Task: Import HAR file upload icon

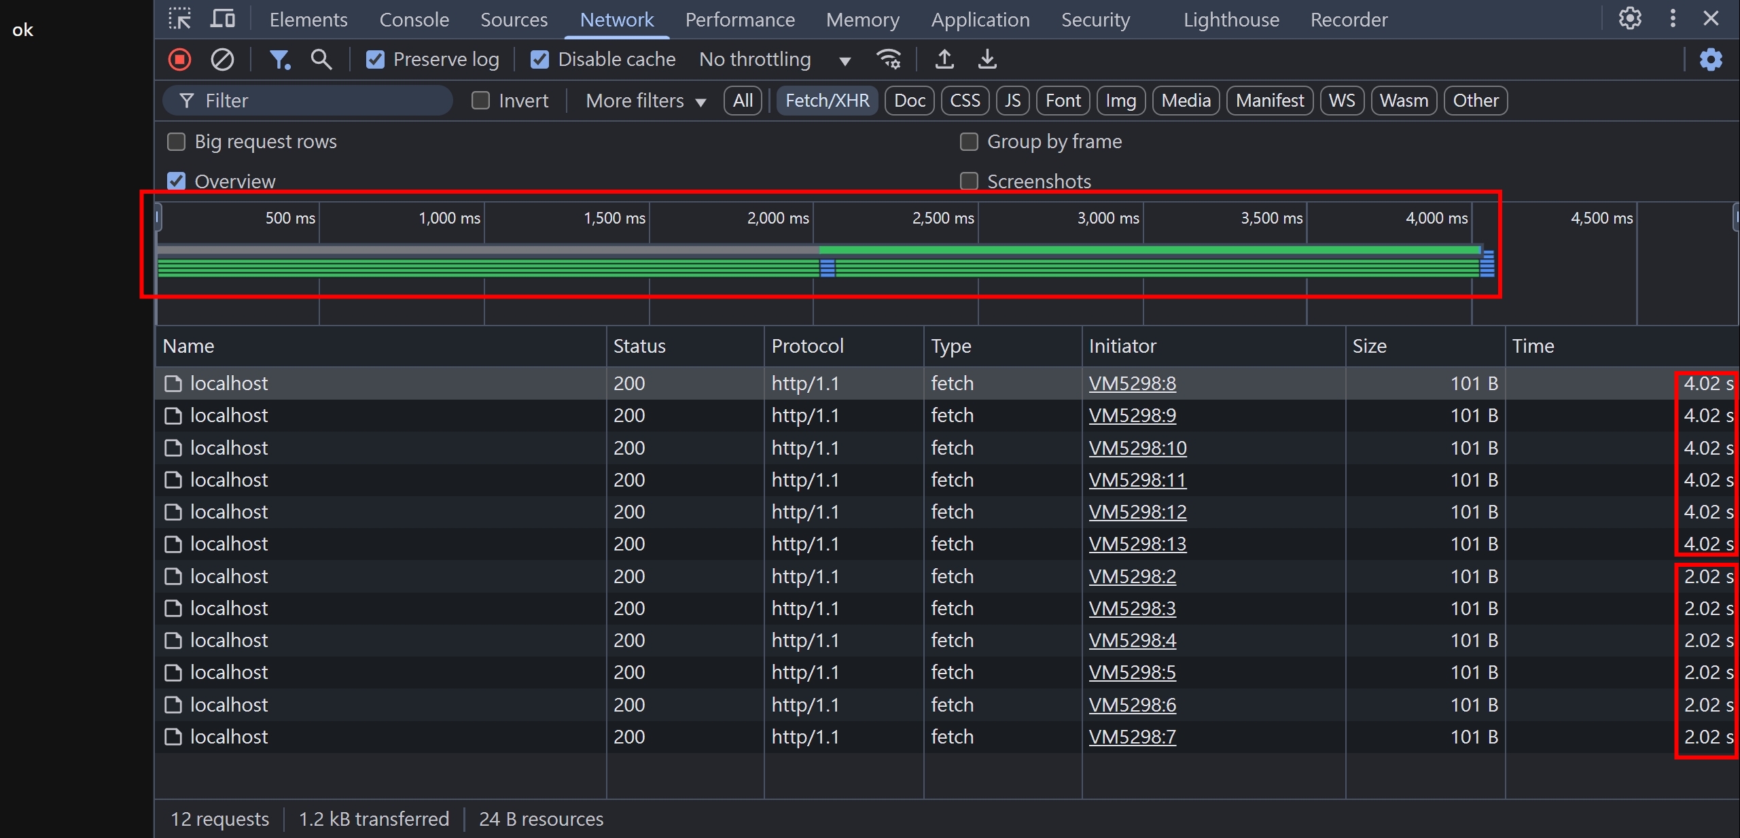Action: 944,60
